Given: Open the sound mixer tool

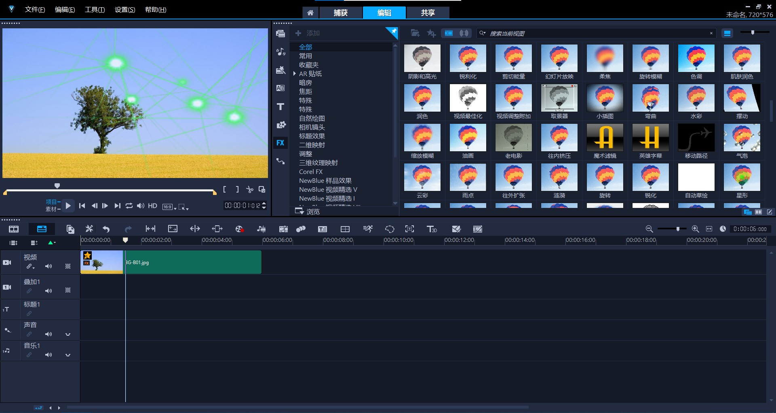Looking at the screenshot, I should [261, 229].
